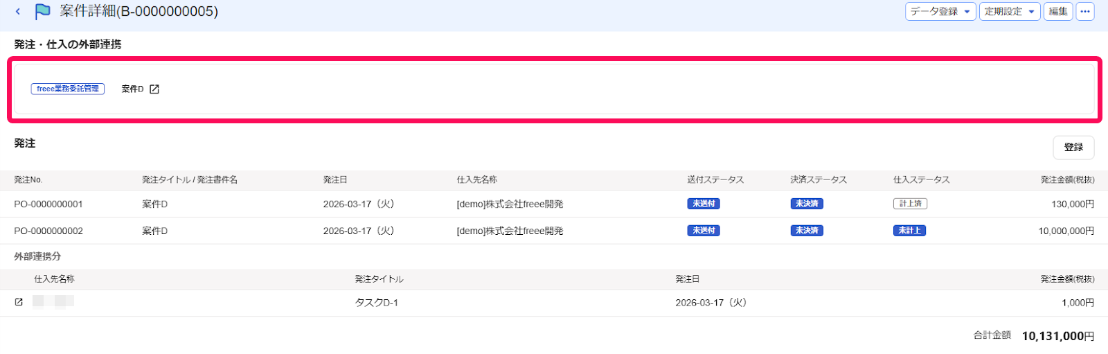Image resolution: width=1108 pixels, height=354 pixels.
Task: Select order PO-0000000001
Action: pyautogui.click(x=48, y=204)
